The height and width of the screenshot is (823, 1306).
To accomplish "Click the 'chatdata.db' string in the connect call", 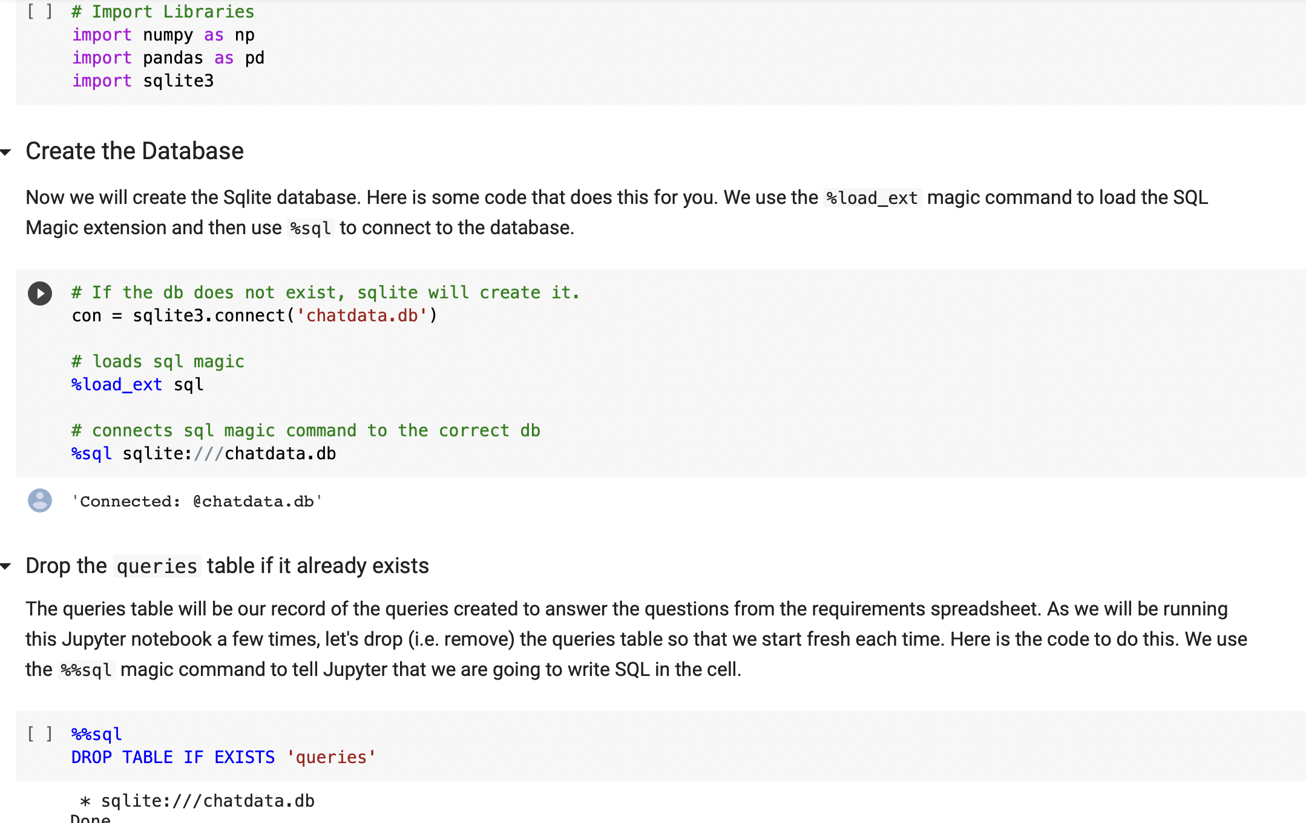I will pos(362,315).
